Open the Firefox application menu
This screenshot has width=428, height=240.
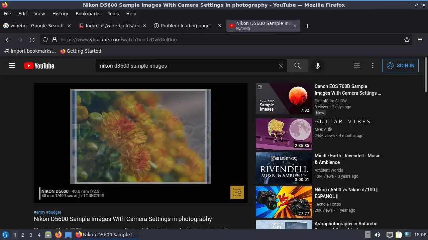click(420, 40)
